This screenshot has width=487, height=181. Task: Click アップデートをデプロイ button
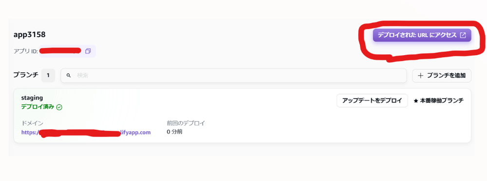pos(372,101)
